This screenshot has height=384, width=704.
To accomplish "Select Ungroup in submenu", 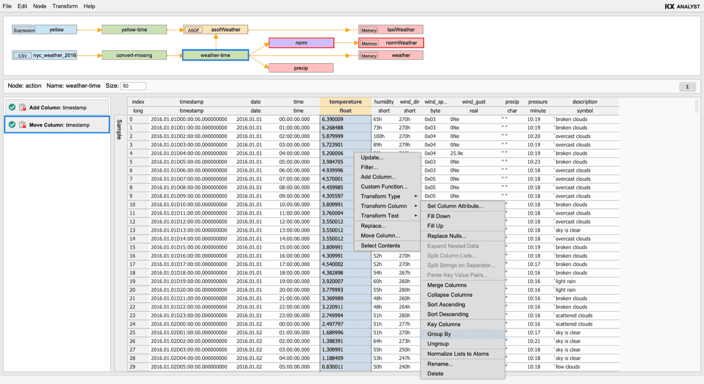I will 462,344.
